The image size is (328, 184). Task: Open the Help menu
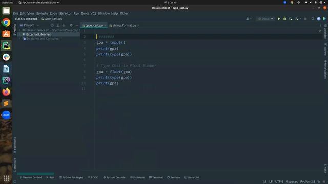pyautogui.click(x=115, y=13)
